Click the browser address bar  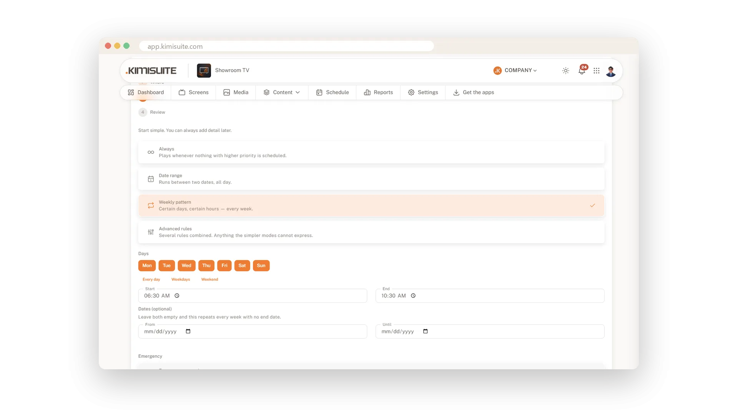[286, 46]
